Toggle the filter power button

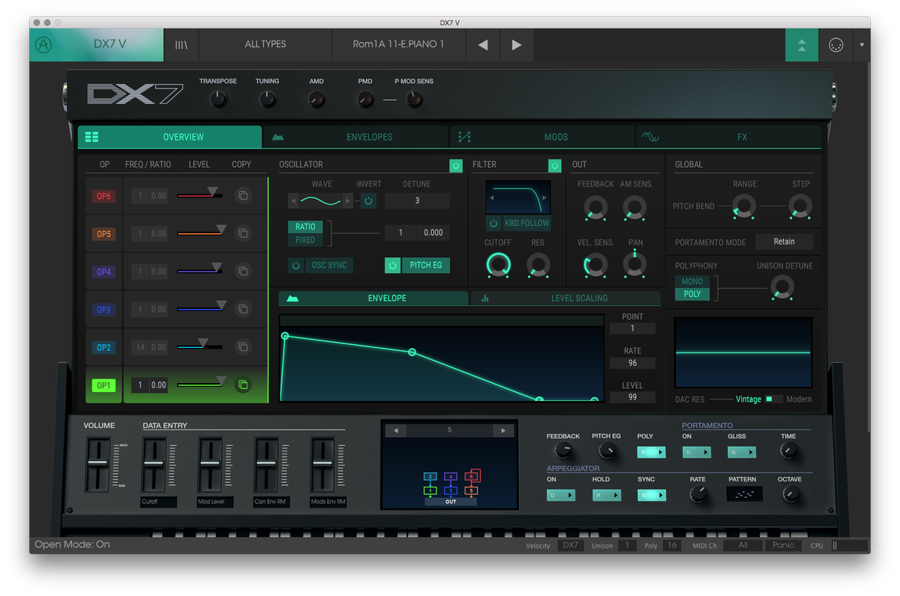554,166
